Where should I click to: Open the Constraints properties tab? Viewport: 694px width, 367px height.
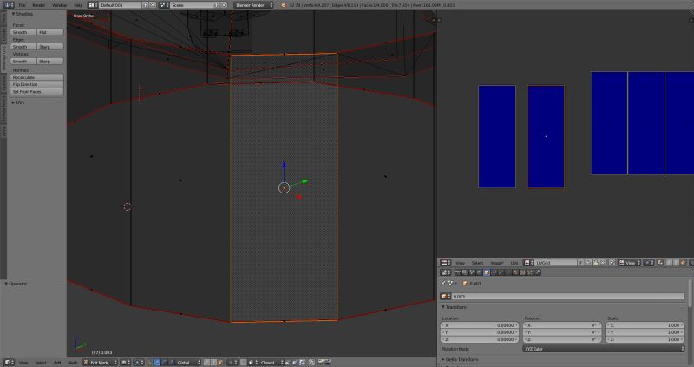tap(494, 272)
